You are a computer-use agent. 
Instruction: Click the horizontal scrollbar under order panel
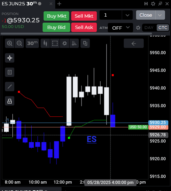77,34
